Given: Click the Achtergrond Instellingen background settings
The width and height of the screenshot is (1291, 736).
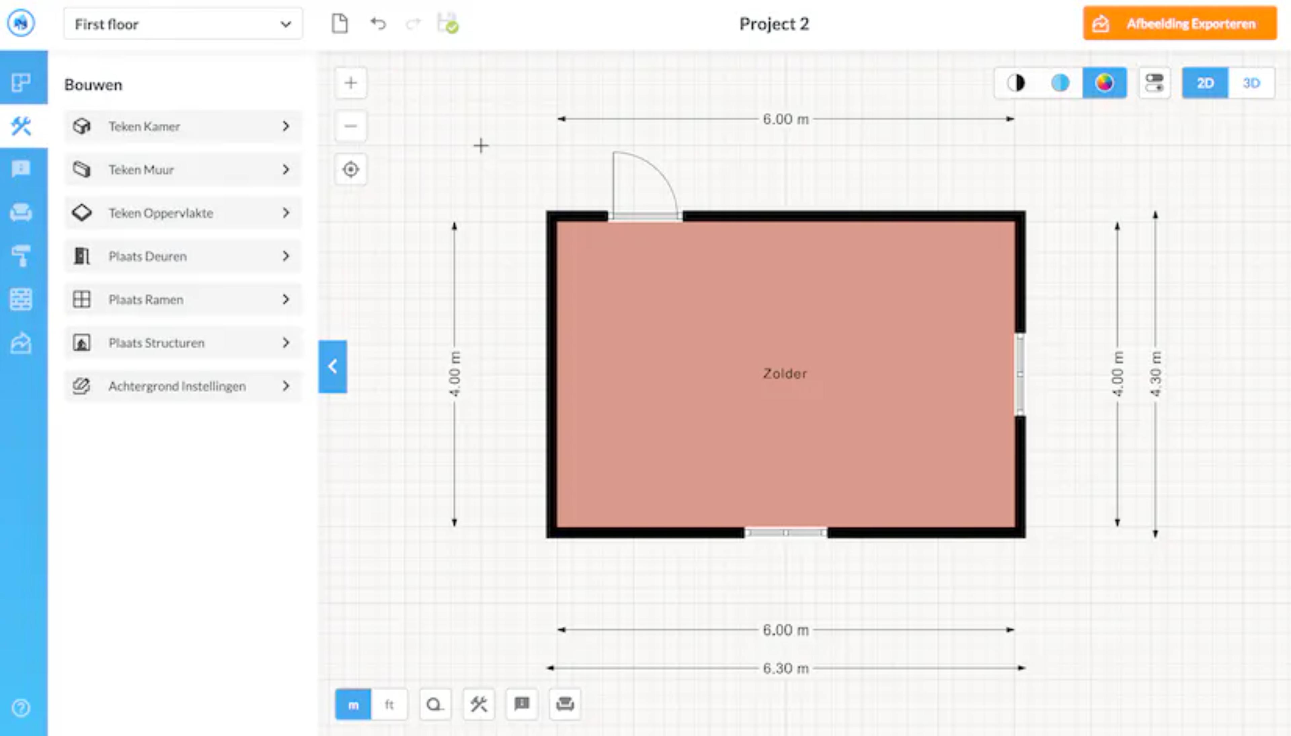Looking at the screenshot, I should [x=182, y=386].
